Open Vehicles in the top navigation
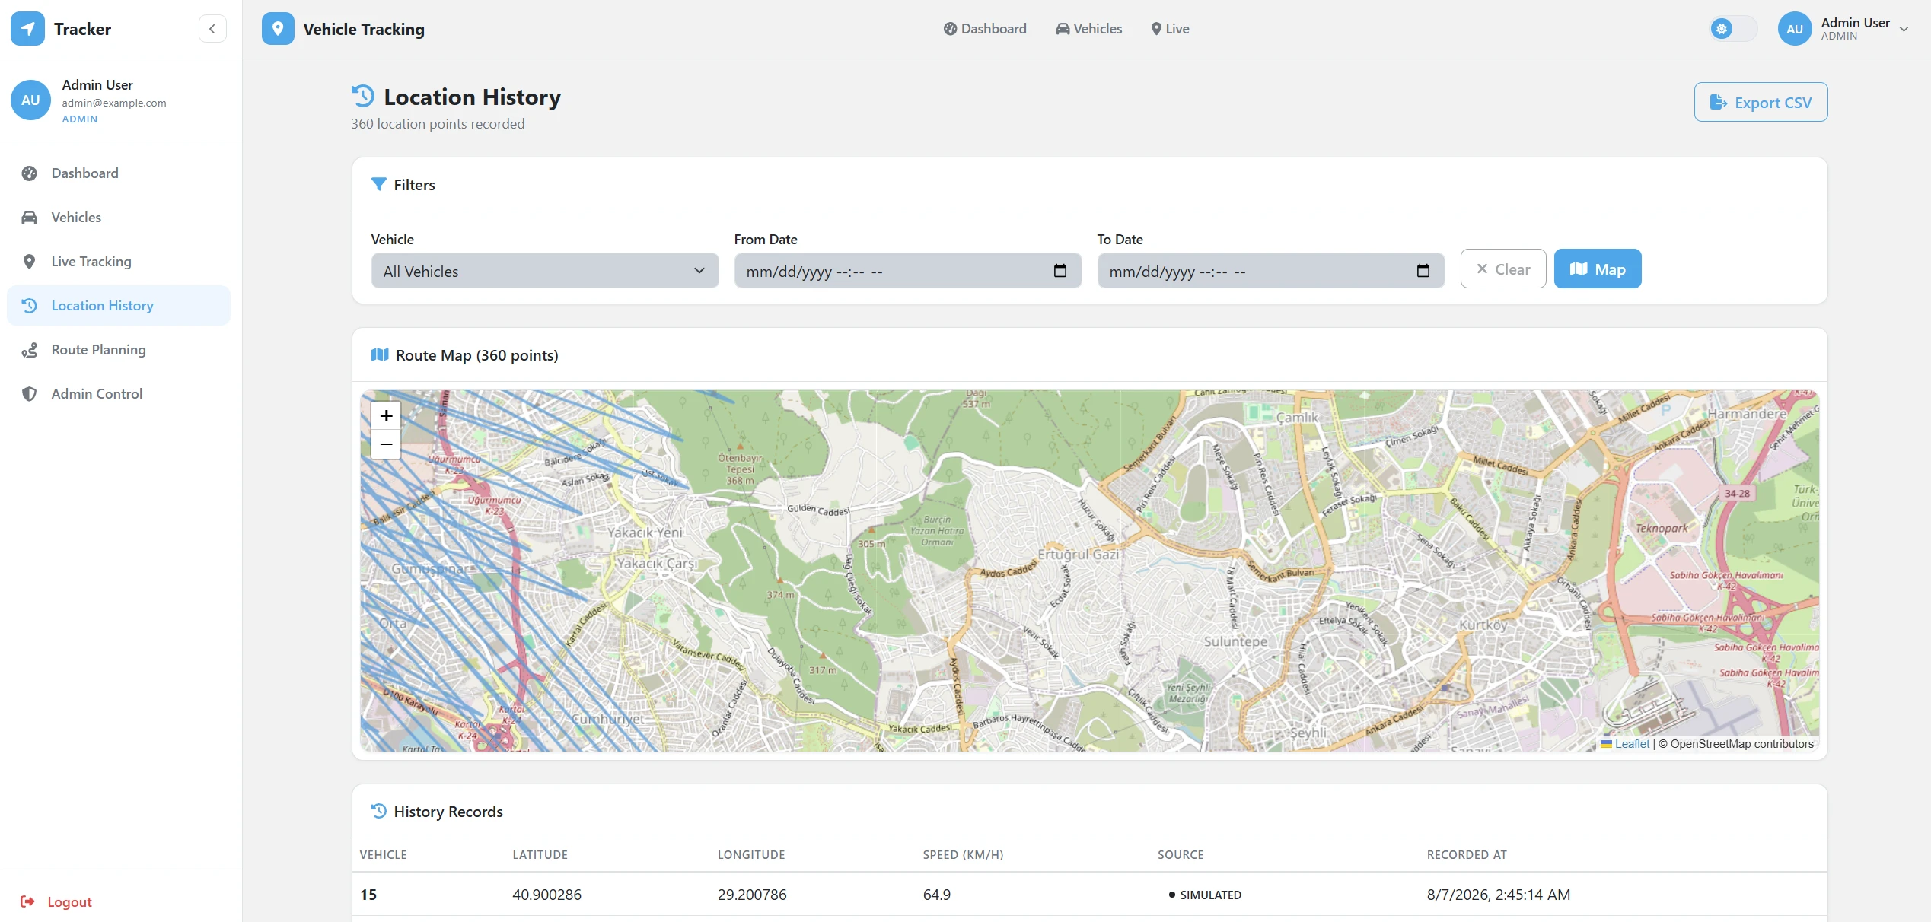 click(x=1089, y=29)
